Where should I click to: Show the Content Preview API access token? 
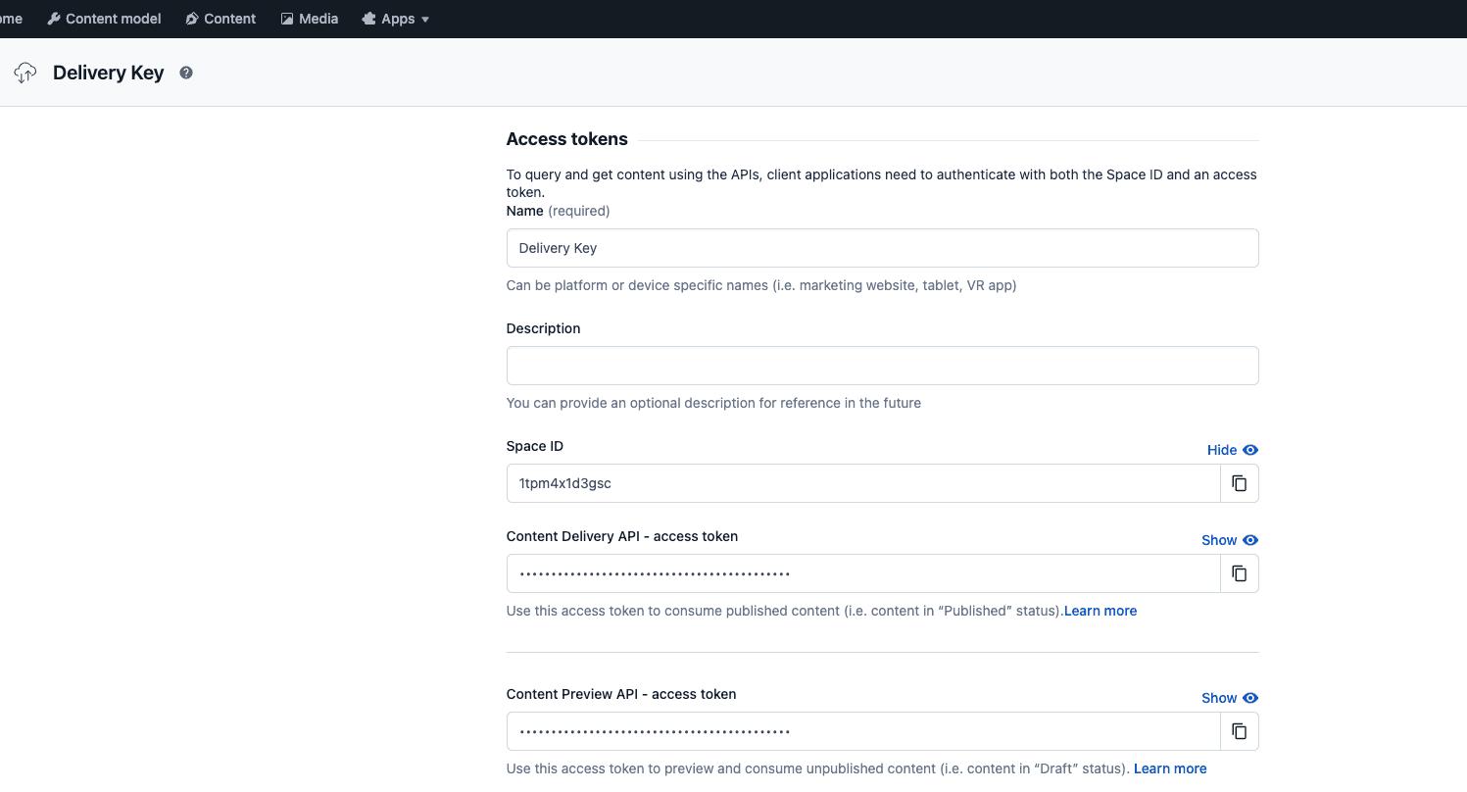1228,698
